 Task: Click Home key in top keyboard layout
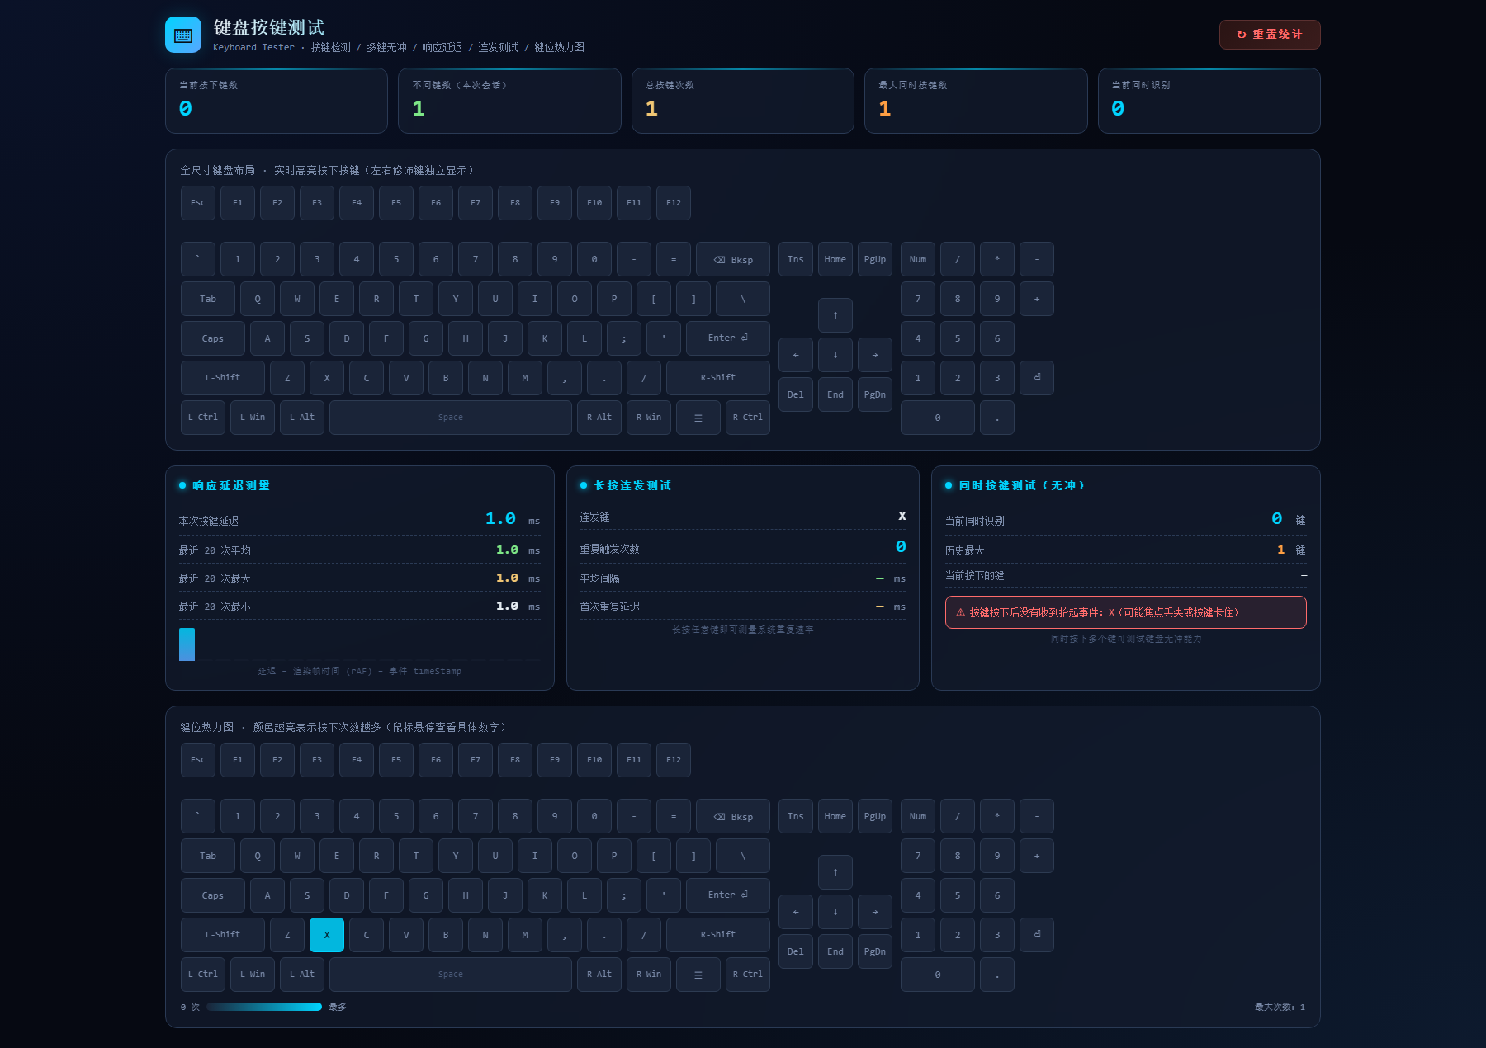pos(835,259)
